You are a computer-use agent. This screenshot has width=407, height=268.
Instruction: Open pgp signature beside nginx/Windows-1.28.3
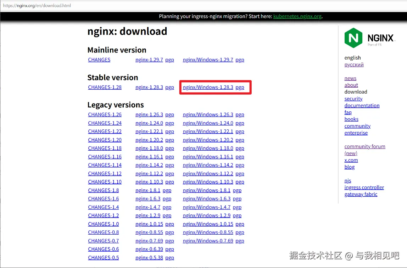pos(240,88)
